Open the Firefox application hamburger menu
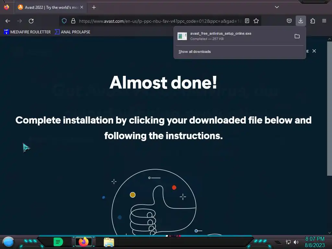Image resolution: width=332 pixels, height=249 pixels. 324,21
